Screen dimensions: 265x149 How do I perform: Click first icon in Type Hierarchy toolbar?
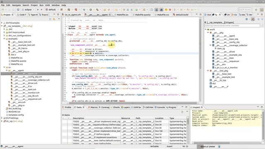point(246,19)
